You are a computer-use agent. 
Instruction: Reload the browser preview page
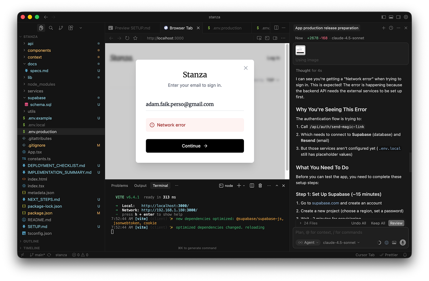point(127,38)
